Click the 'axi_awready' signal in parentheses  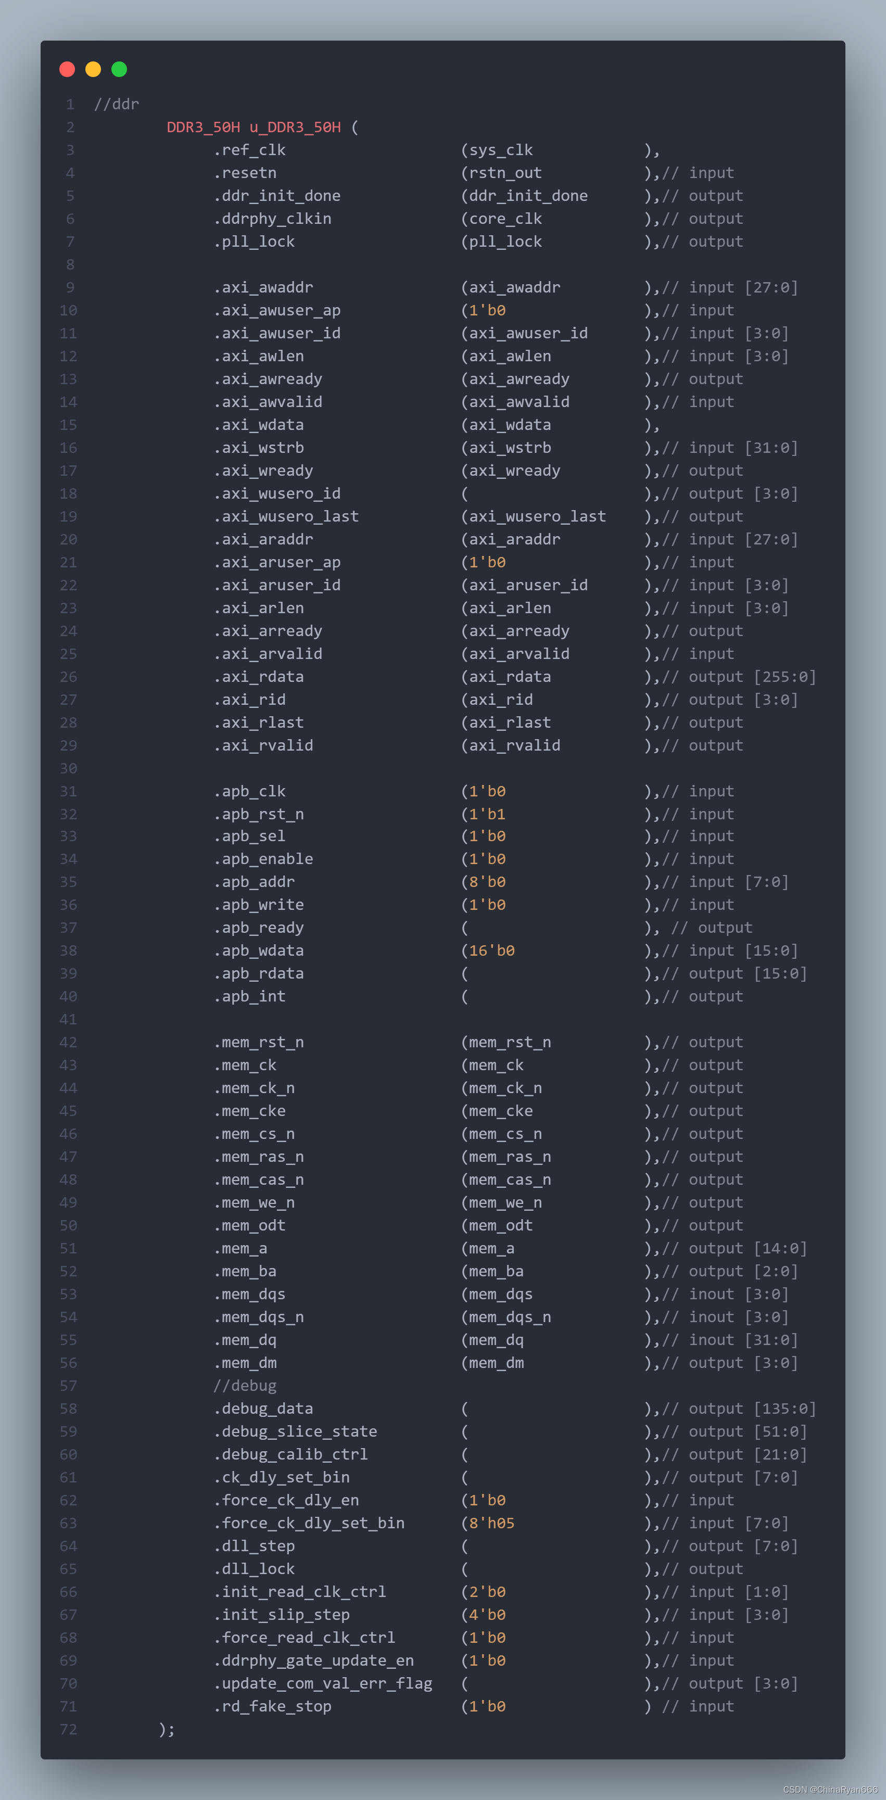tap(519, 379)
